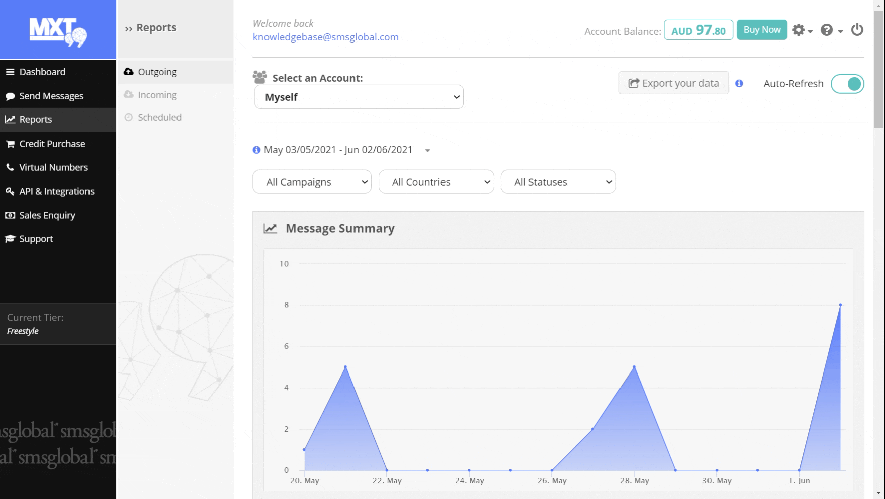The width and height of the screenshot is (885, 499).
Task: Open the help question mark menu
Action: (x=829, y=30)
